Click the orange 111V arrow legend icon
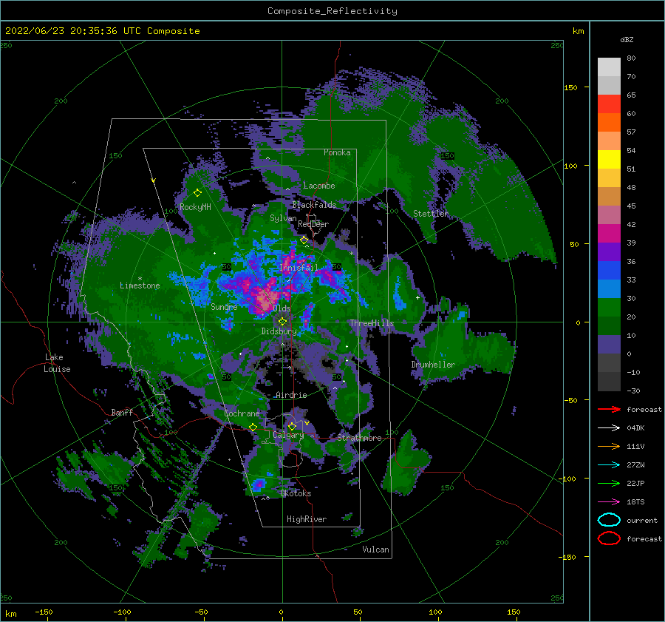 [x=609, y=446]
